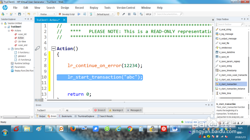Click the Search Documentation input field
The width and height of the screenshot is (250, 140).
click(168, 14)
